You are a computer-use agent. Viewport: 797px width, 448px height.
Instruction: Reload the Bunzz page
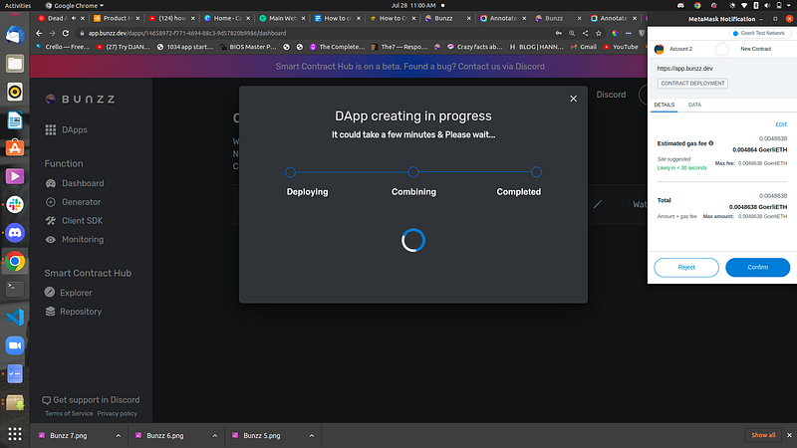pyautogui.click(x=66, y=33)
